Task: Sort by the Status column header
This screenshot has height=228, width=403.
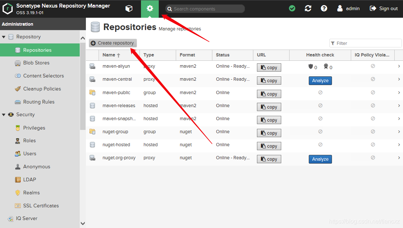Action: [x=233, y=55]
